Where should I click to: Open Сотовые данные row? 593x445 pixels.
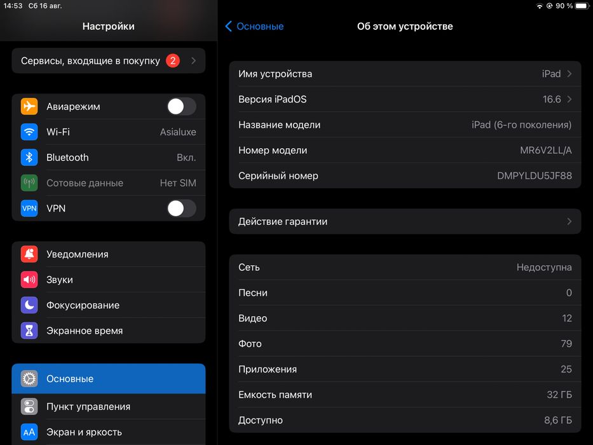[x=109, y=183]
